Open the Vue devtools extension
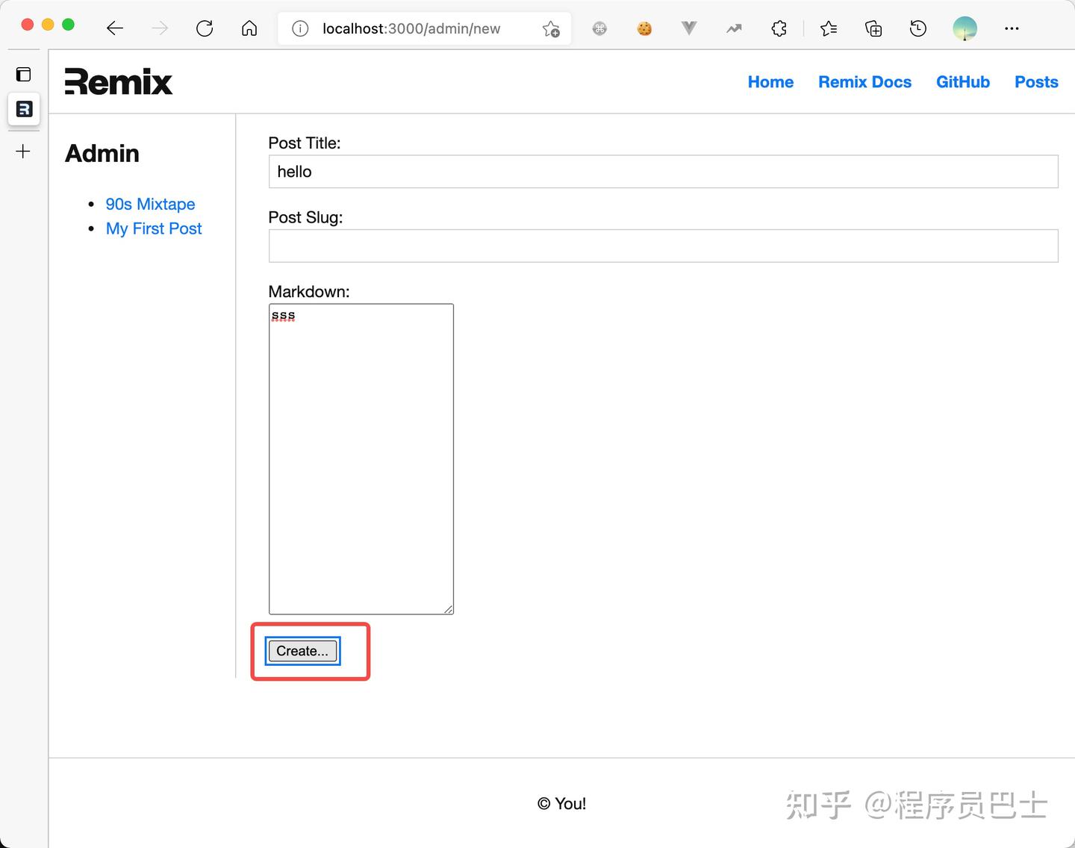Viewport: 1075px width, 848px height. (688, 28)
